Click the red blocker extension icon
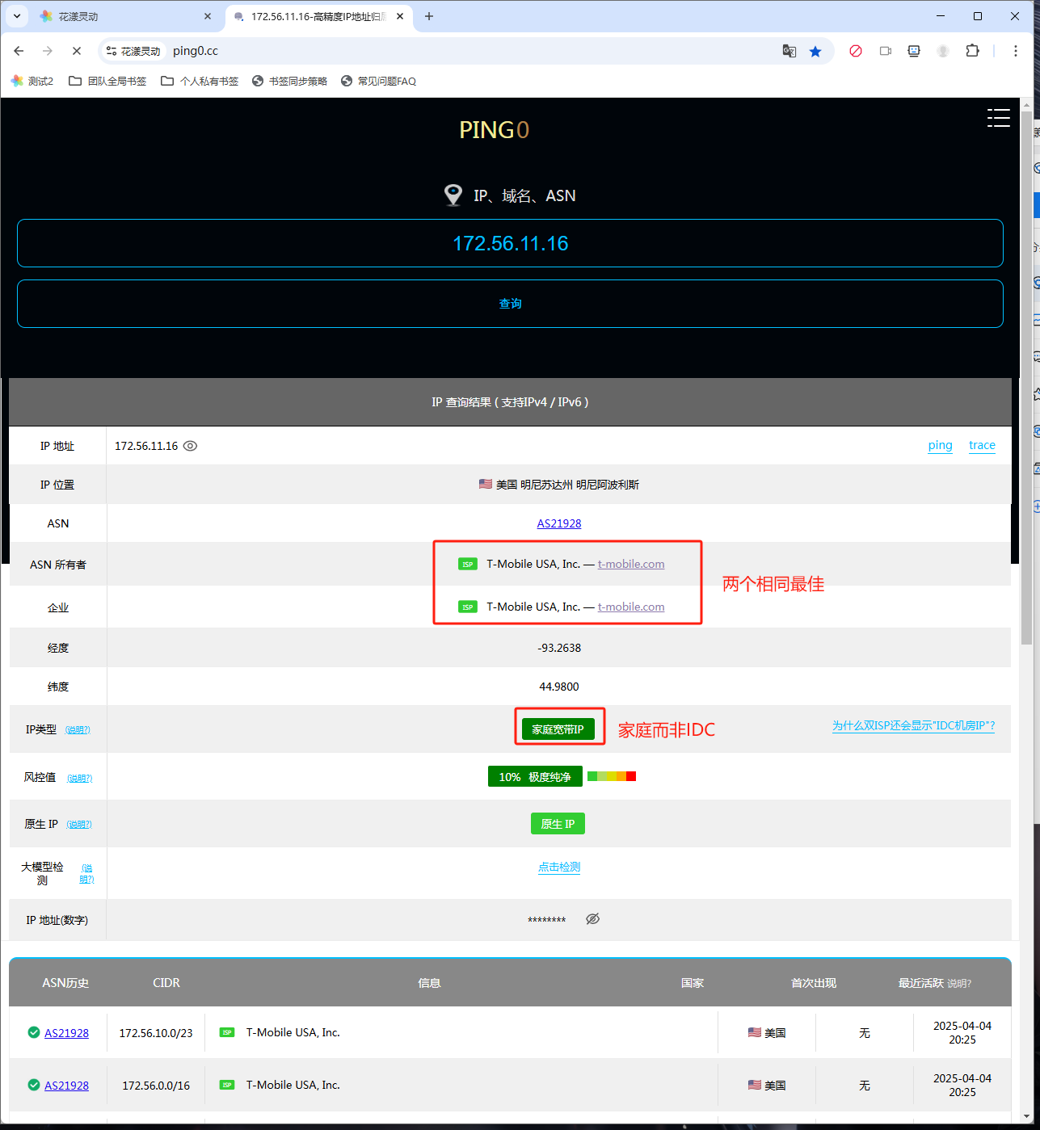 pyautogui.click(x=856, y=51)
